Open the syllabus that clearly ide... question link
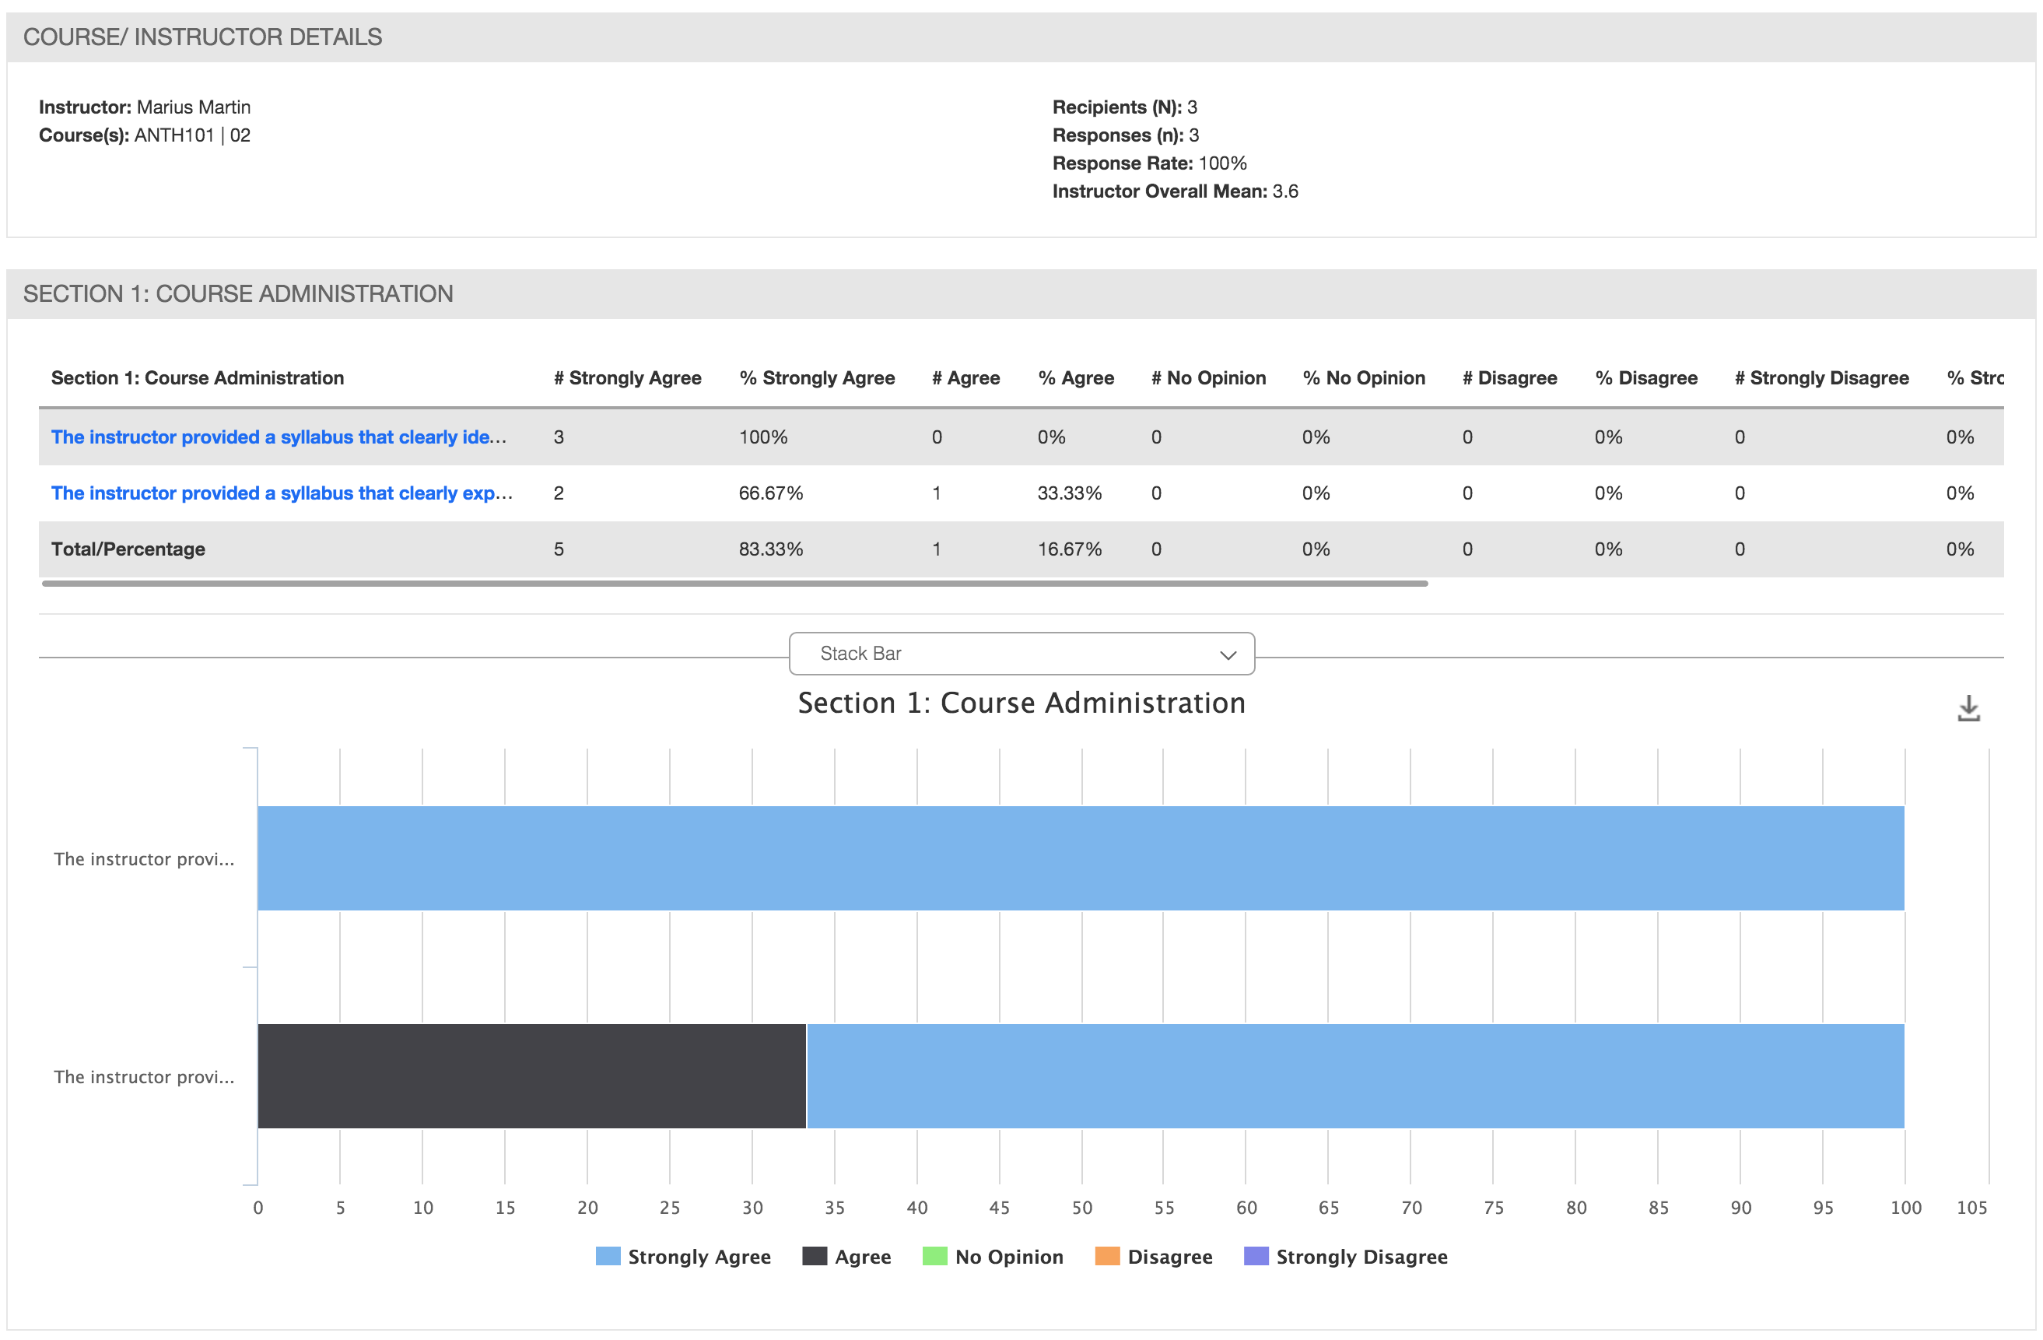This screenshot has width=2043, height=1340. click(278, 437)
